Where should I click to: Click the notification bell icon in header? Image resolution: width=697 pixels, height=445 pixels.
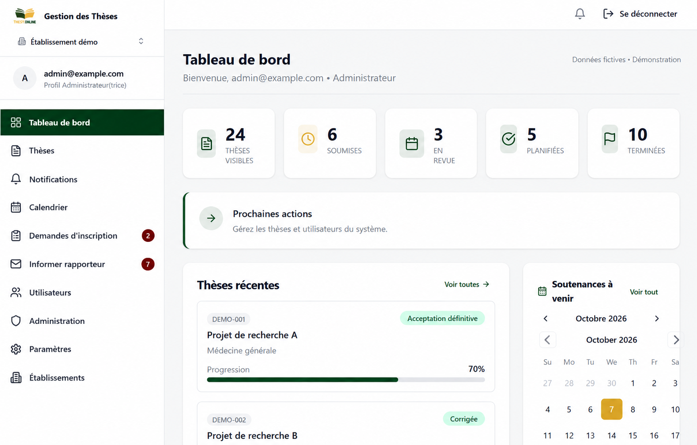580,14
